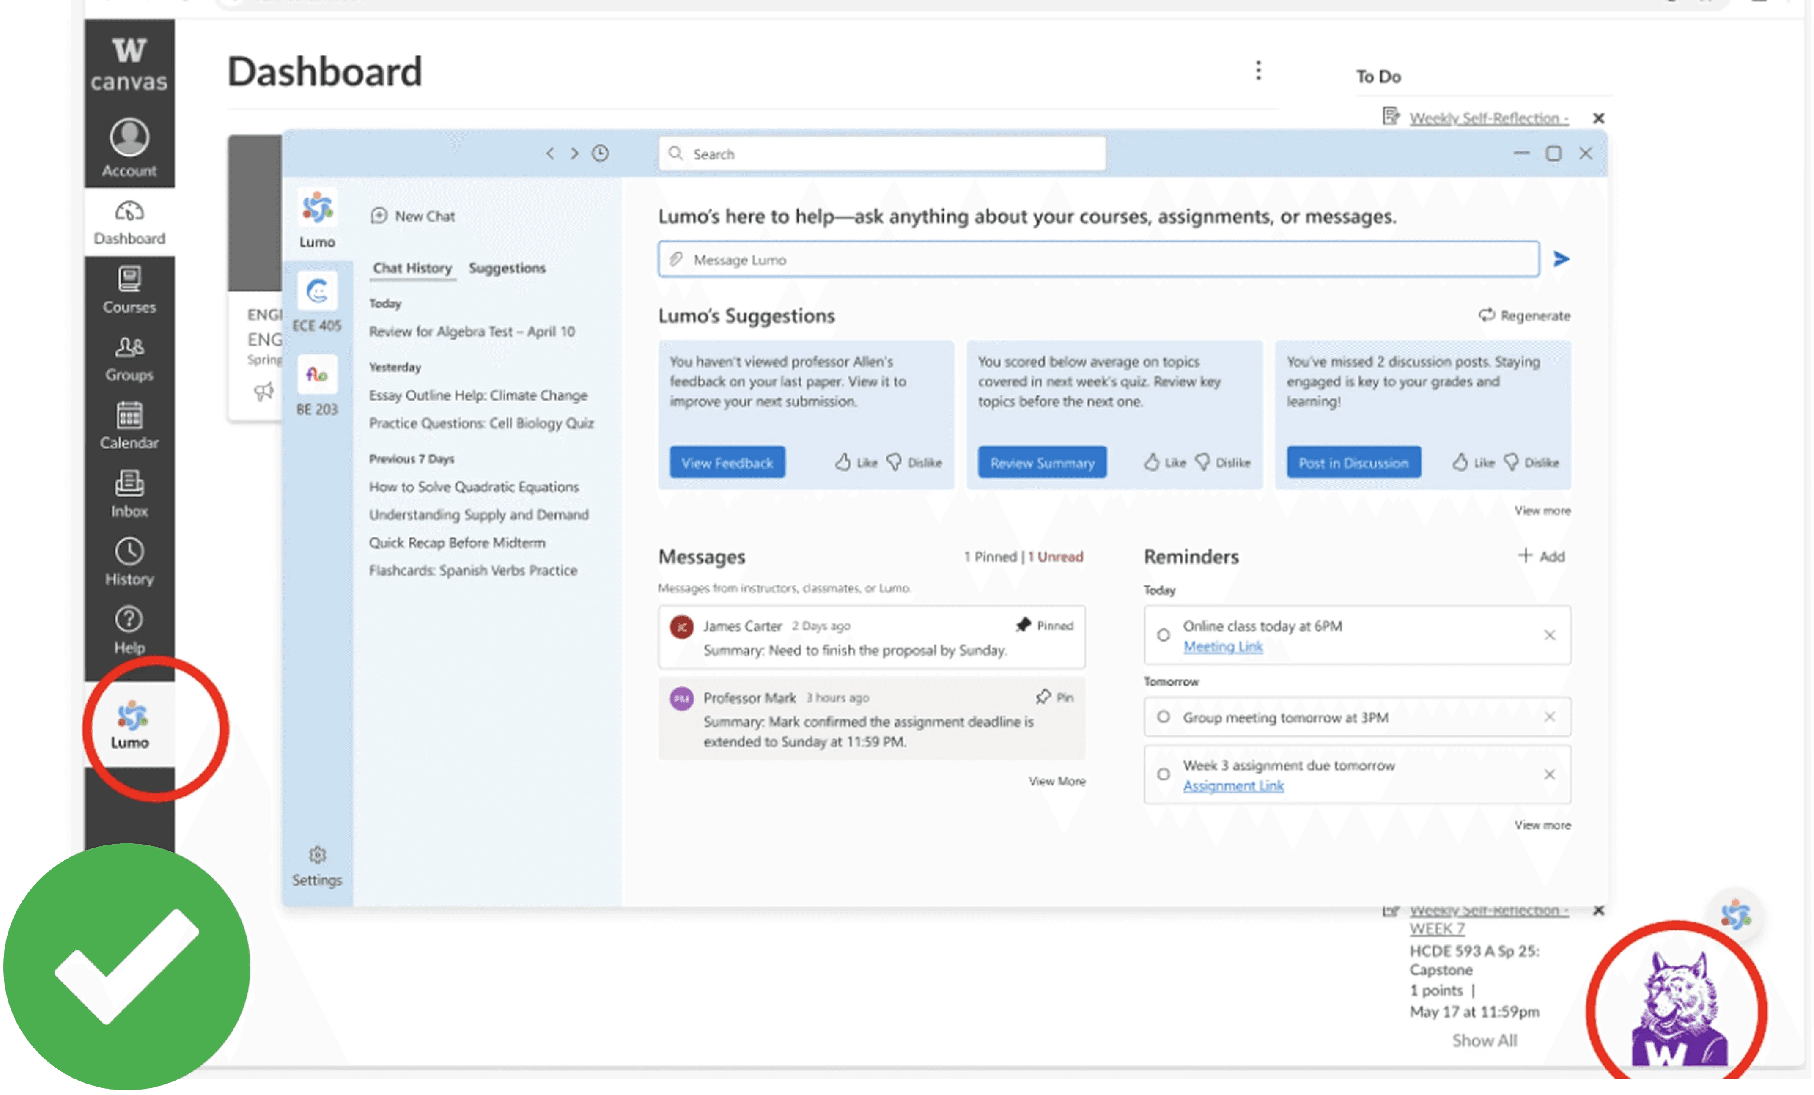
Task: Click the chat history clock icon
Action: pos(601,153)
